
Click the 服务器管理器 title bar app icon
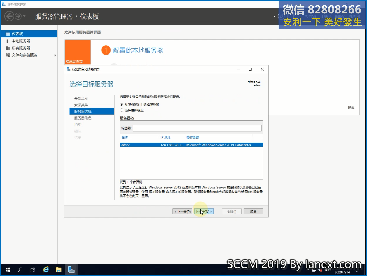click(4, 4)
